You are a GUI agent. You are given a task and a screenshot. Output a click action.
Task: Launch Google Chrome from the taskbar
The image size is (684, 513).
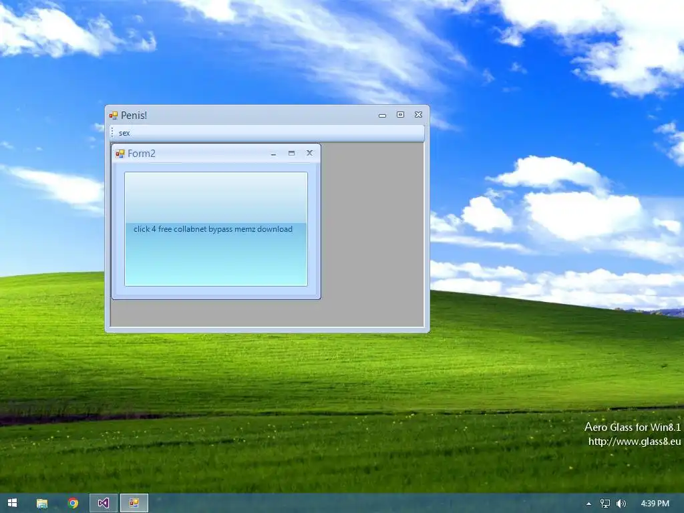point(73,504)
